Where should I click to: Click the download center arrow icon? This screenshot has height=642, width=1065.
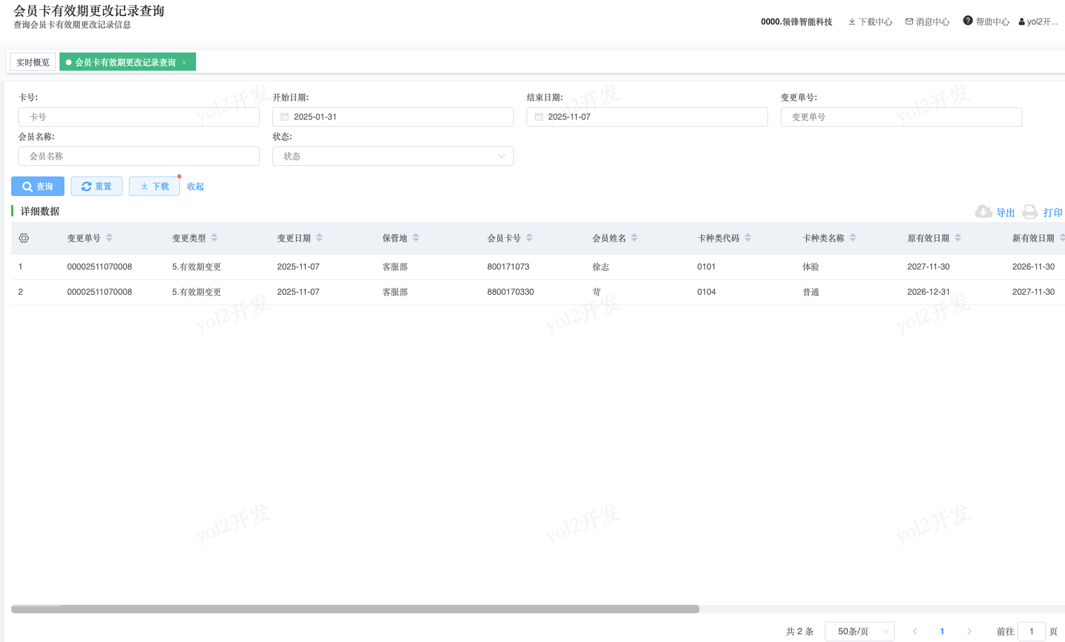point(852,22)
